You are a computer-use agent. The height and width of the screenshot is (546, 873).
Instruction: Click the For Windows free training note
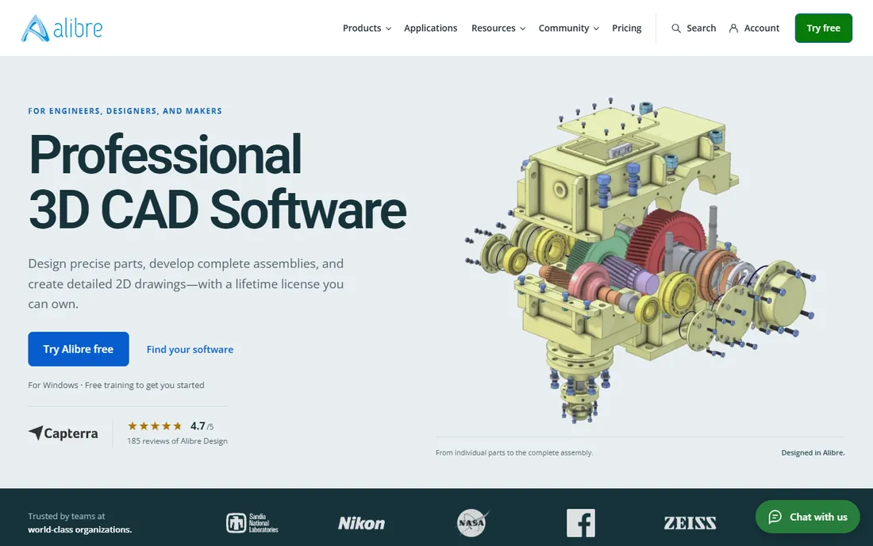coord(116,385)
